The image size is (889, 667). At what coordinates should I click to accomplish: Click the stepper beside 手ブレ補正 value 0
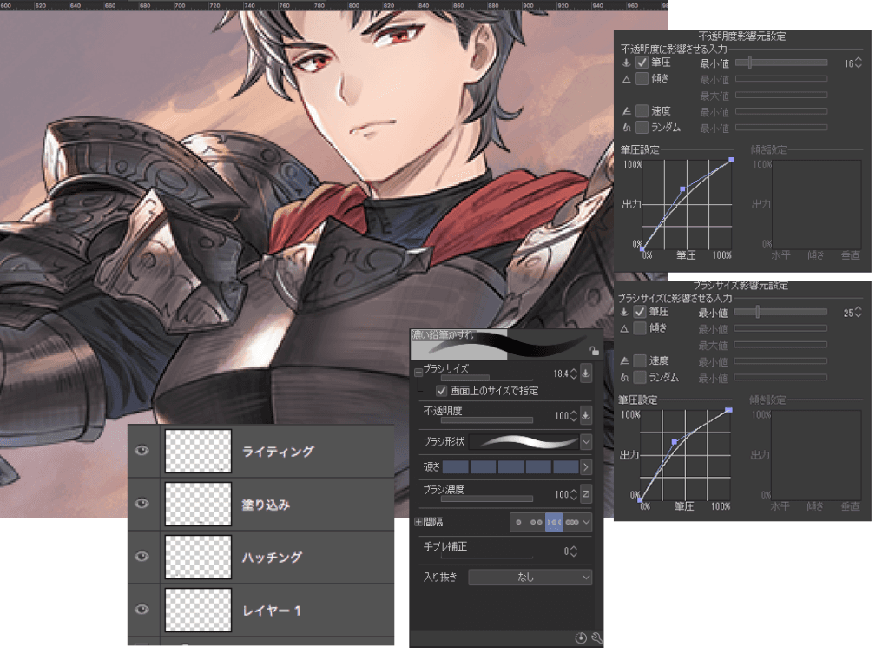(574, 551)
